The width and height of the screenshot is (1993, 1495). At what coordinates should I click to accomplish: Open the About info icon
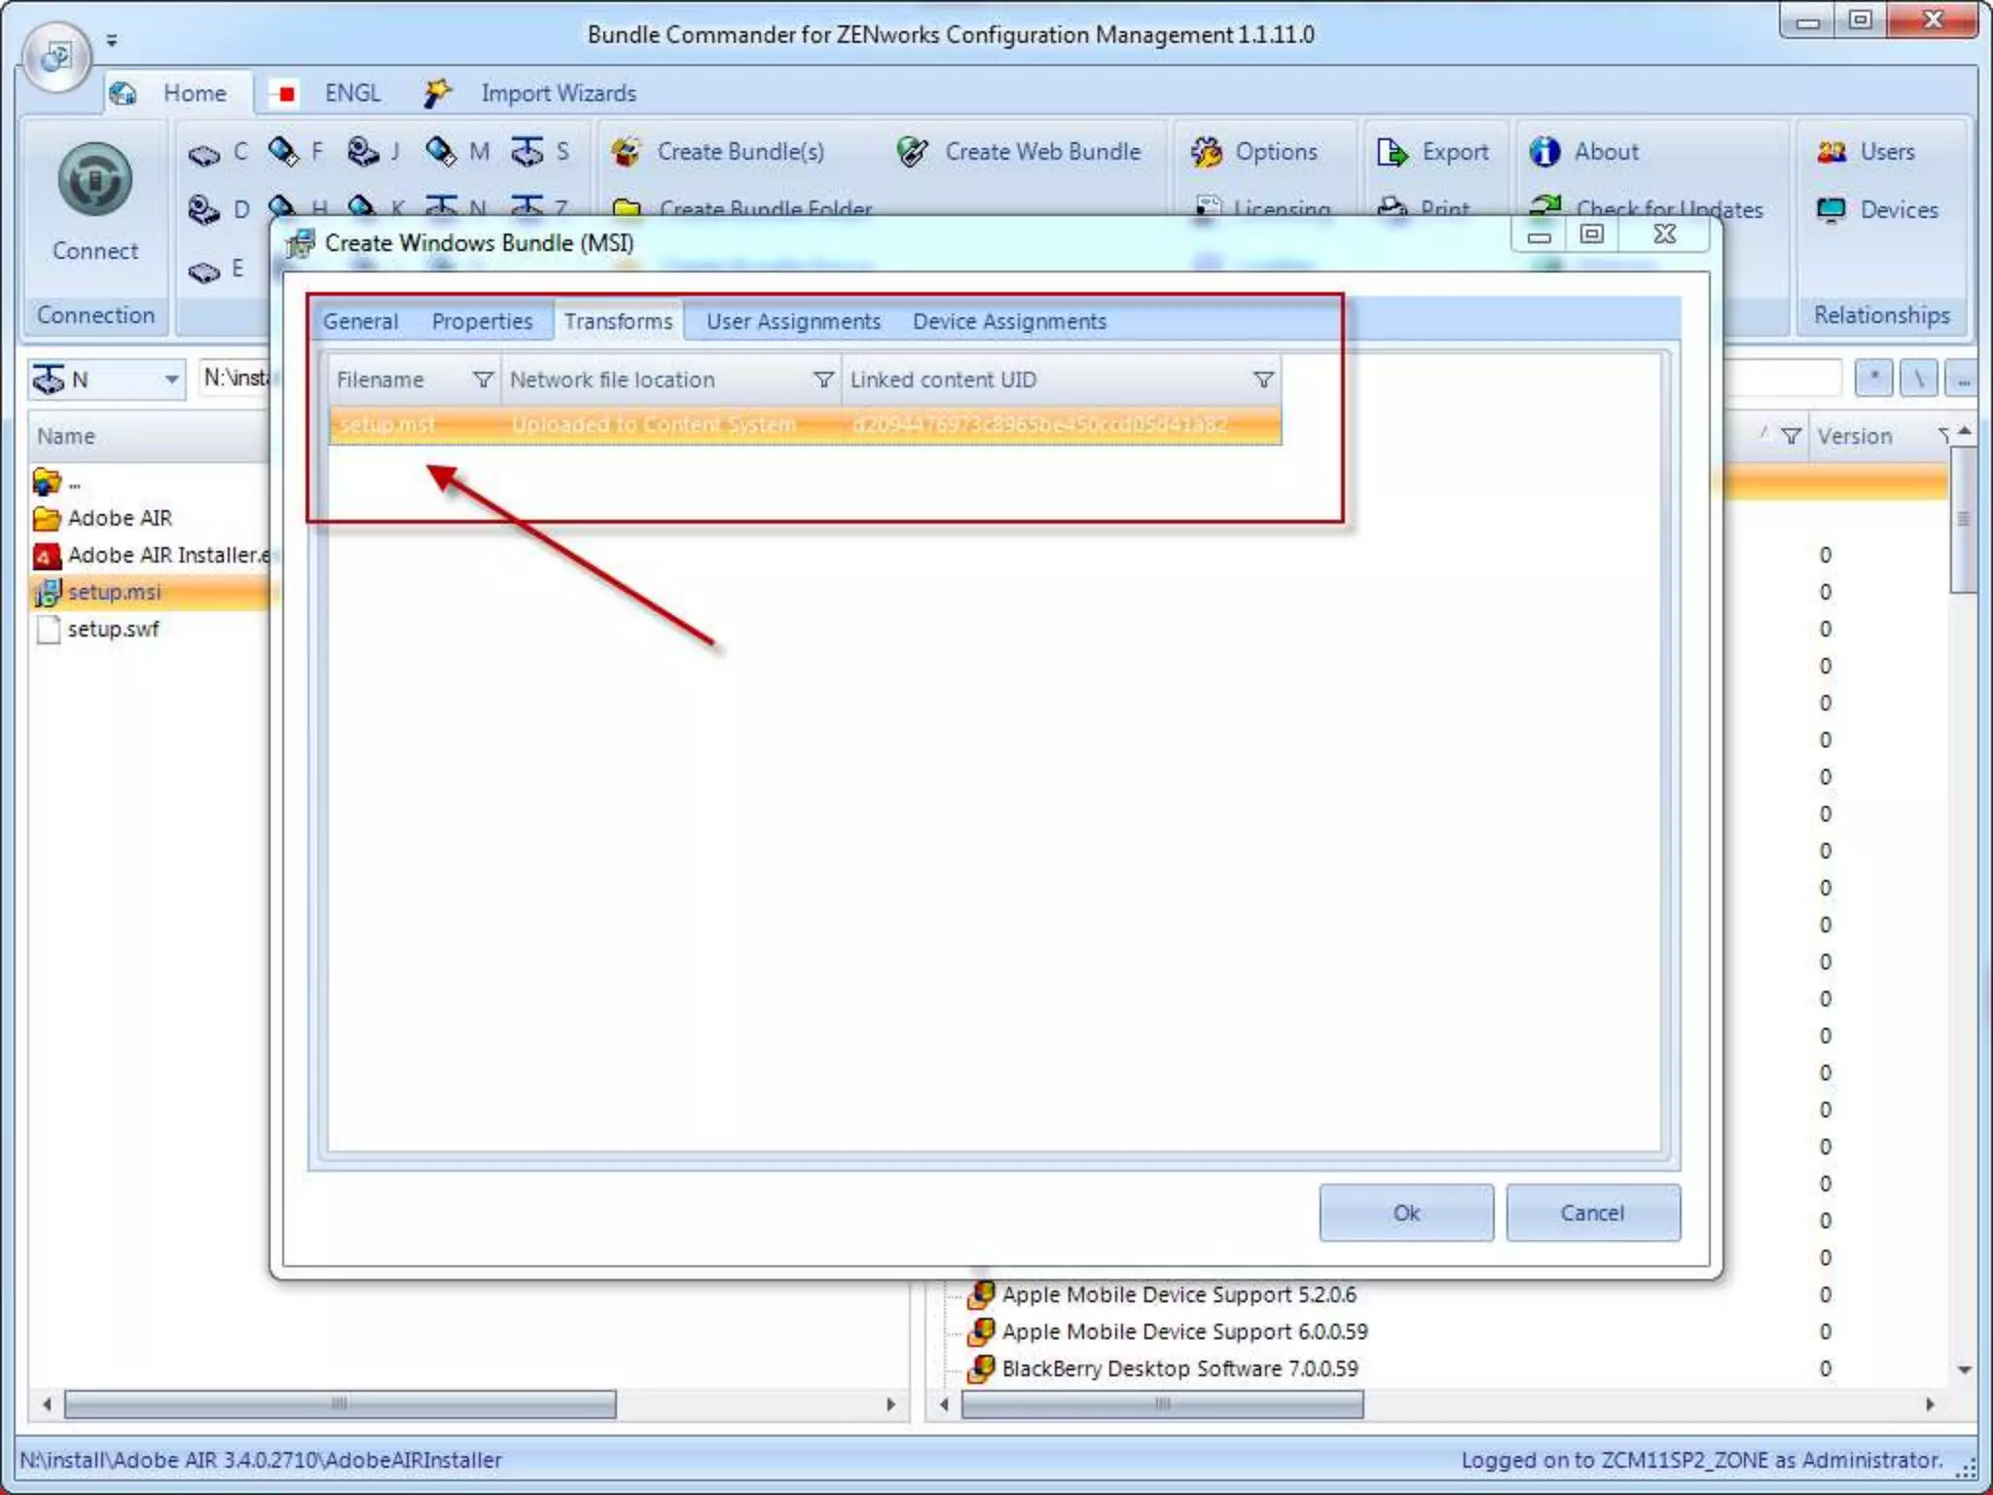click(1544, 152)
